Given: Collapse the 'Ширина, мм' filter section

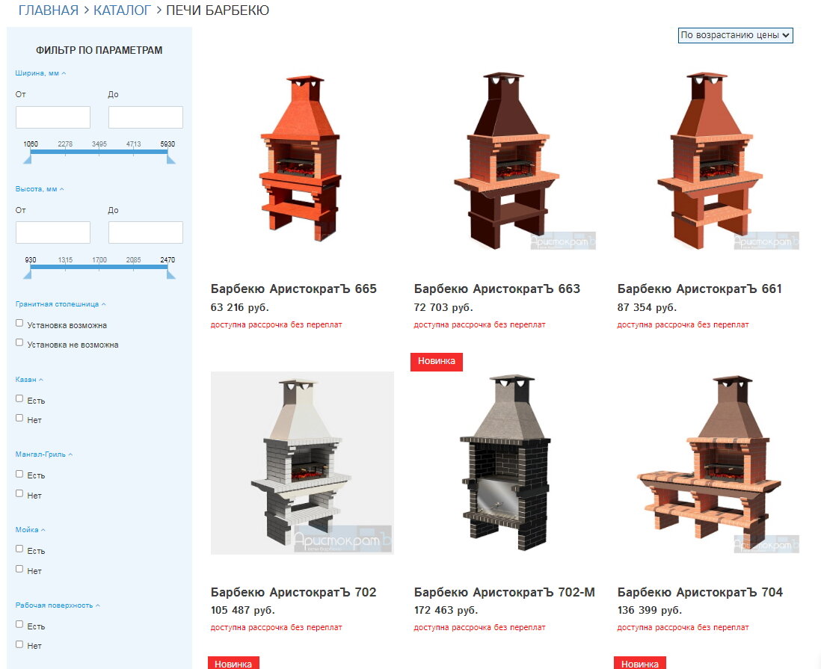Looking at the screenshot, I should click(40, 73).
